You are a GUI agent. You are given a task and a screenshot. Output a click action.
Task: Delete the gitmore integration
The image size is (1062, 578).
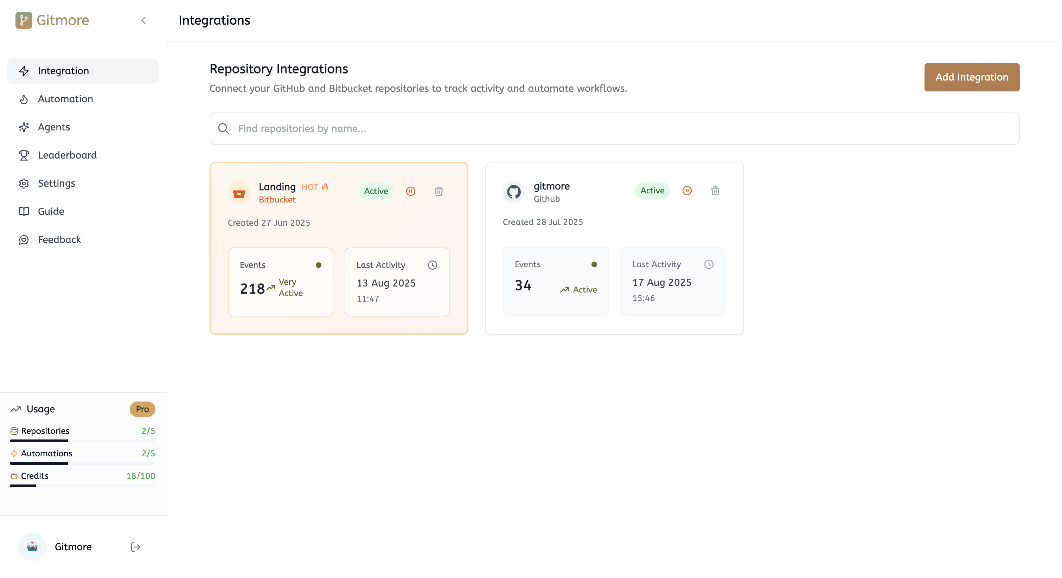715,191
